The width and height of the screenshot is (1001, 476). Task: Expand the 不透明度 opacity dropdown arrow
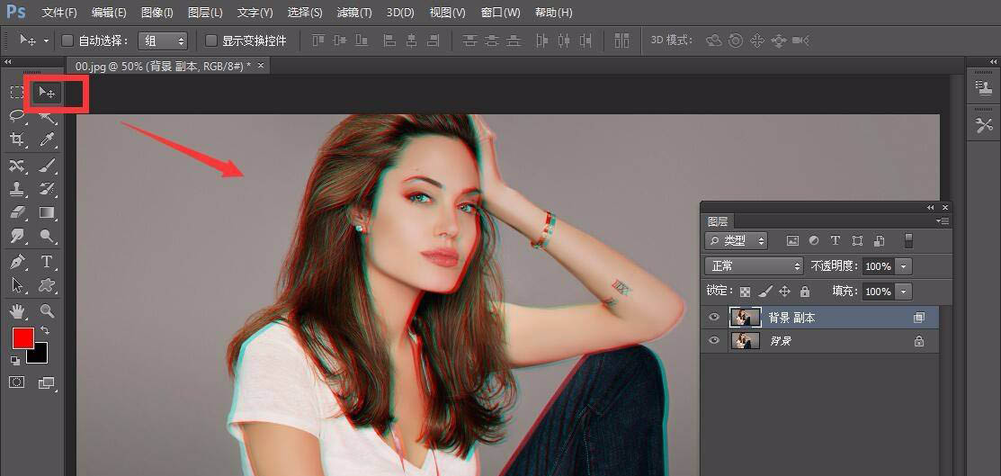[904, 266]
